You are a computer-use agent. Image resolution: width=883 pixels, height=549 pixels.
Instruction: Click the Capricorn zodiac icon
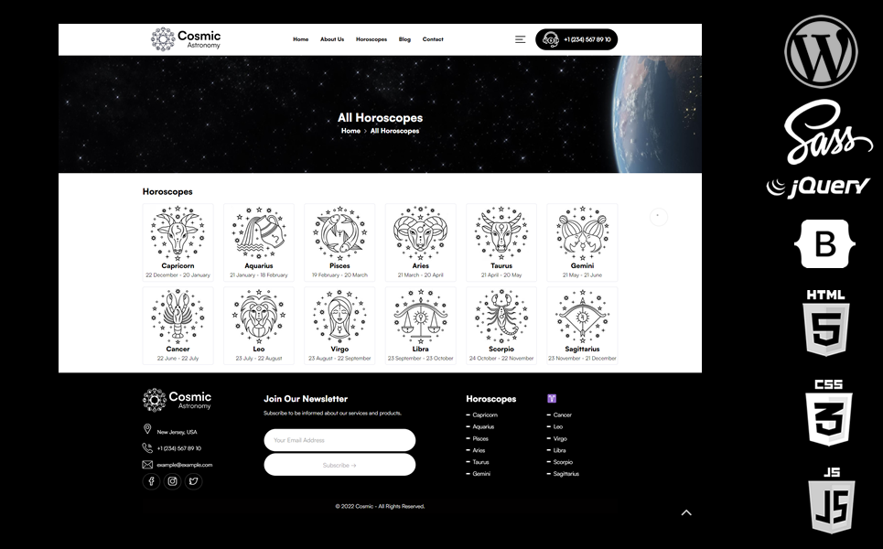(x=178, y=232)
